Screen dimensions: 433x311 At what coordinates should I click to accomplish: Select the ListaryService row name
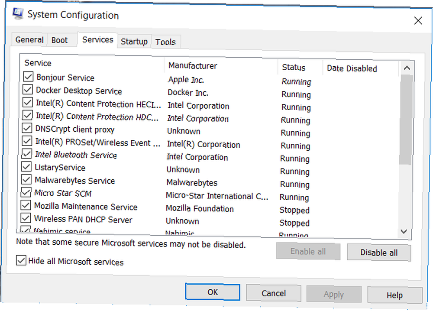click(60, 167)
